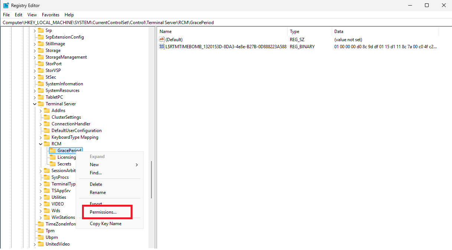Select the DefaultUserConfiguration folder icon
The width and height of the screenshot is (452, 250).
47,131
